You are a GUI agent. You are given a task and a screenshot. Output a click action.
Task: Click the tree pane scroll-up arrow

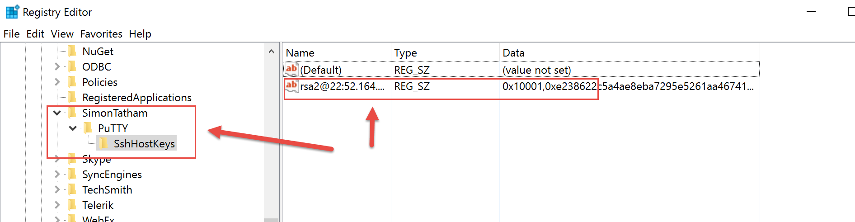click(271, 52)
